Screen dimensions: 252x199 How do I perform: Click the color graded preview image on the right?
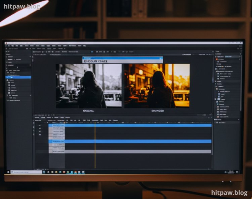coord(157,86)
